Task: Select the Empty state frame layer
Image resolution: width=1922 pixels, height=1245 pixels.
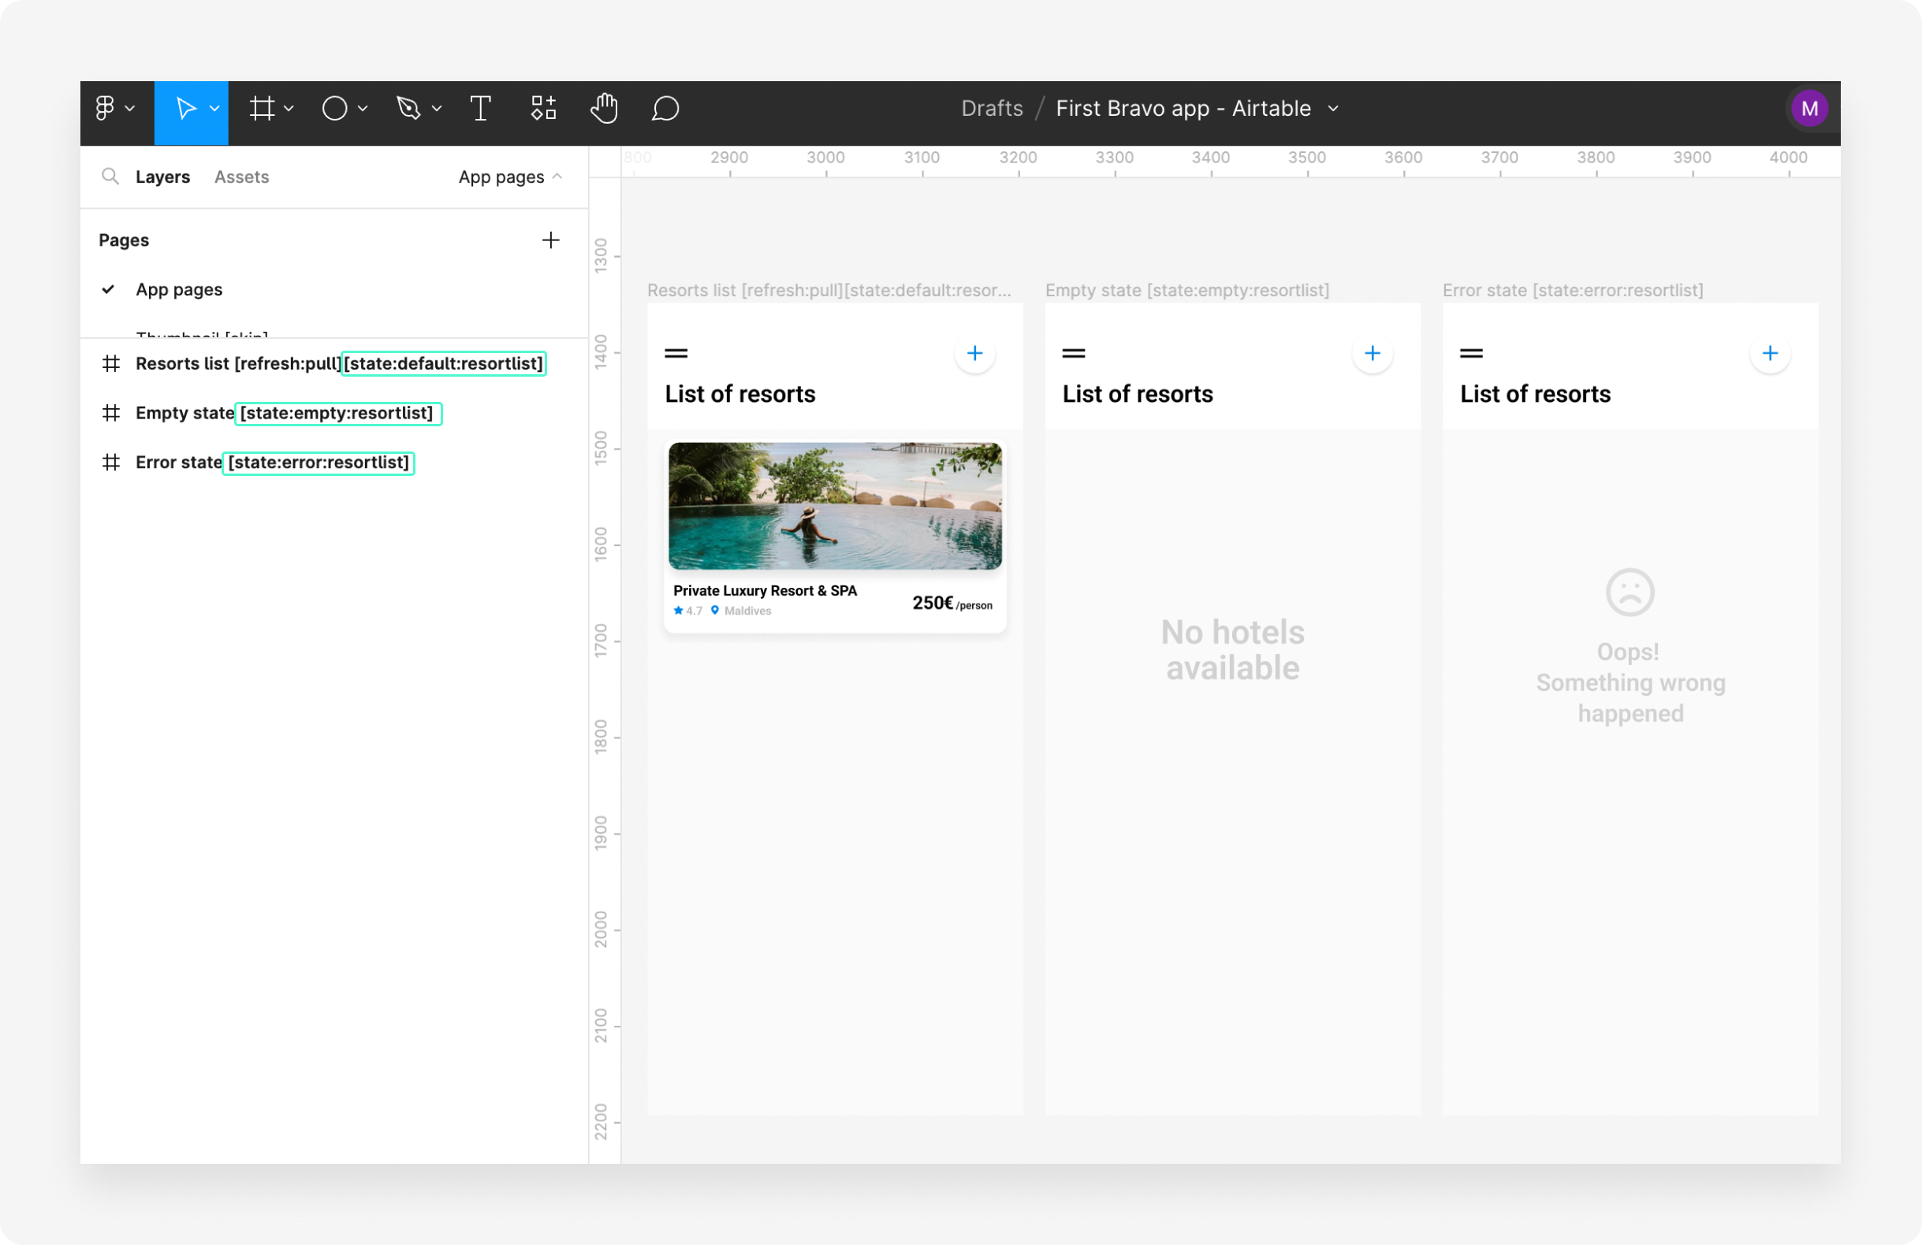Action: (x=184, y=414)
